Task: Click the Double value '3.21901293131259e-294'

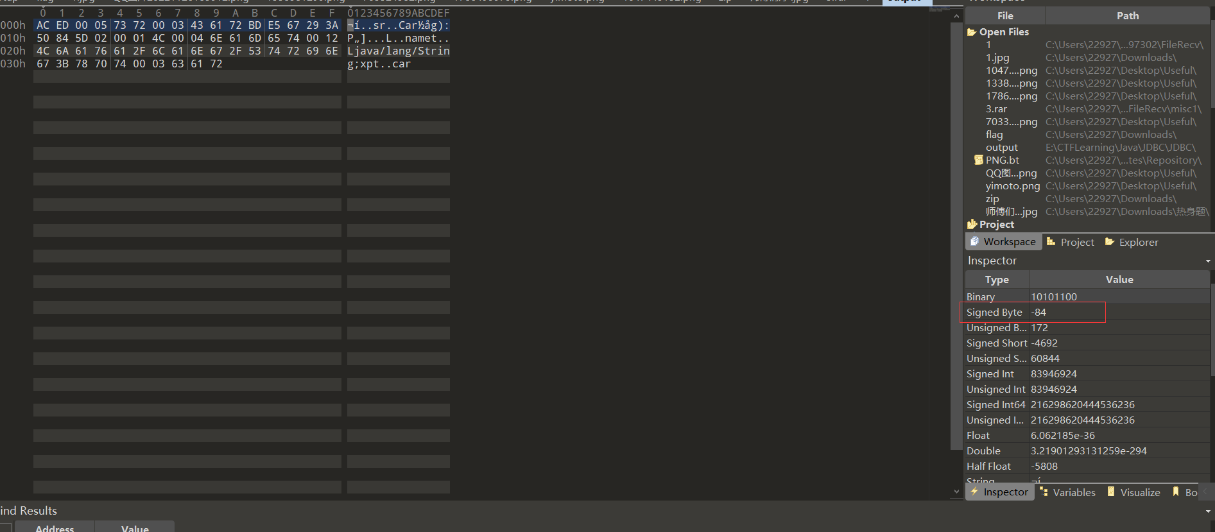Action: tap(1089, 451)
